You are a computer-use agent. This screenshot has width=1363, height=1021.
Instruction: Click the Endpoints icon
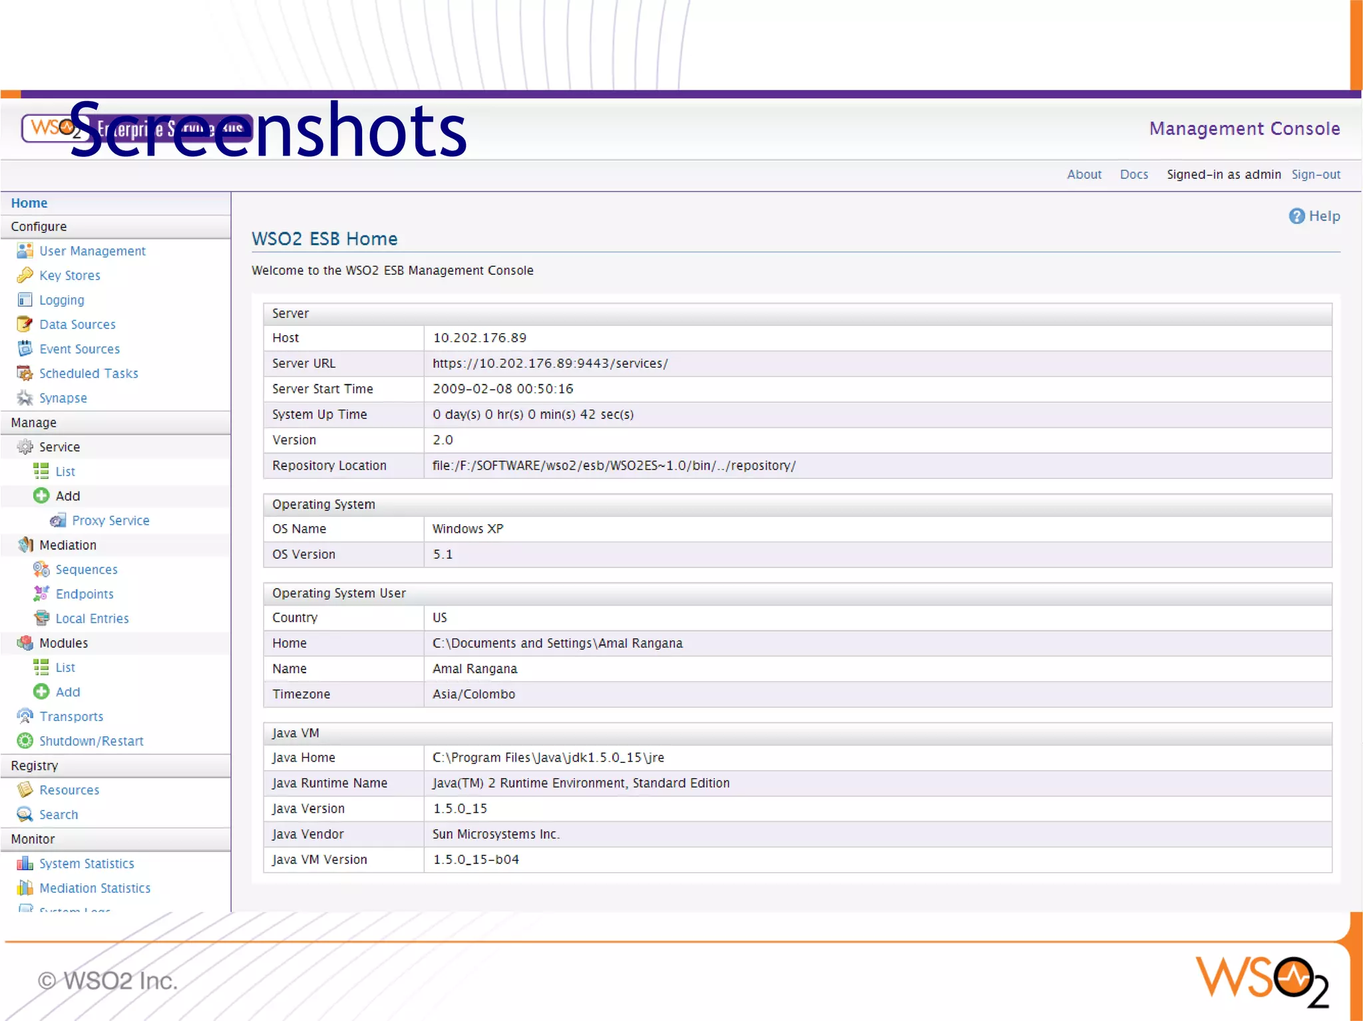pos(41,593)
